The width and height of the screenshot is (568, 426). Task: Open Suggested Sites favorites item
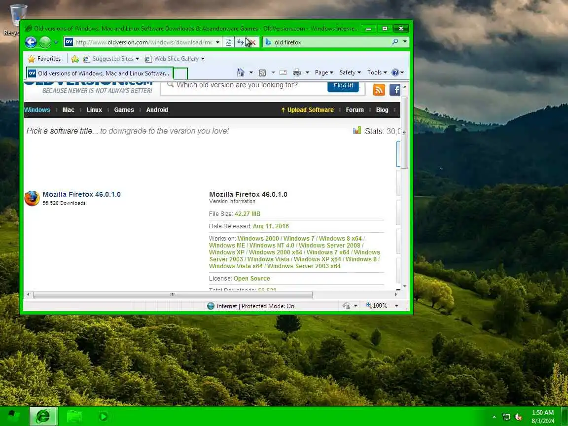[111, 59]
